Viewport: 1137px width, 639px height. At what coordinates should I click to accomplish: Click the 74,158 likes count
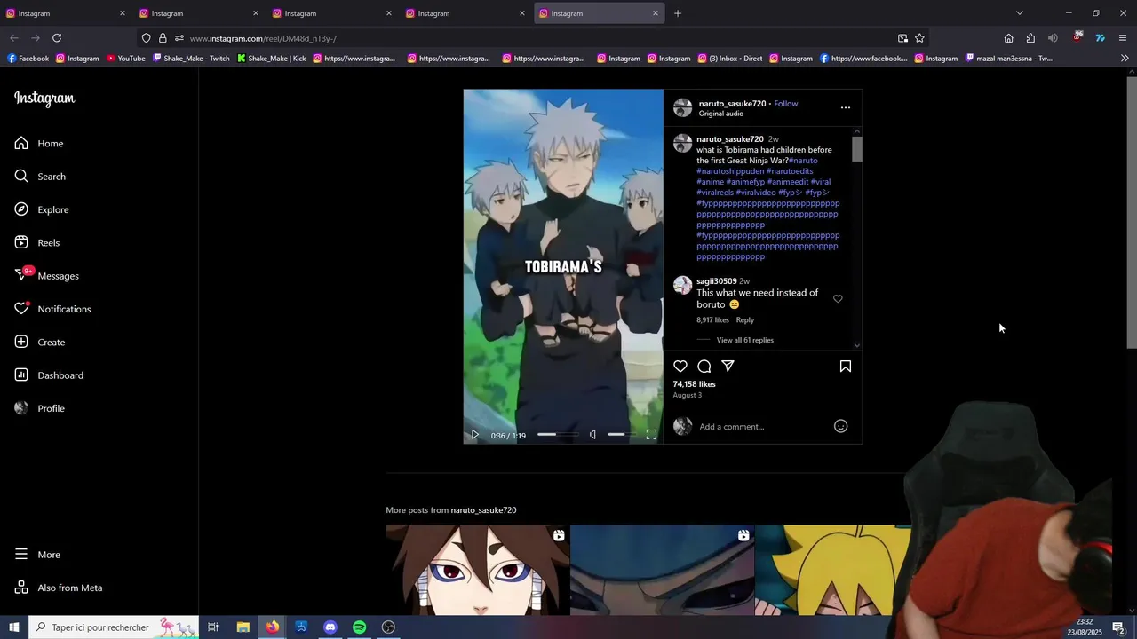pyautogui.click(x=695, y=384)
